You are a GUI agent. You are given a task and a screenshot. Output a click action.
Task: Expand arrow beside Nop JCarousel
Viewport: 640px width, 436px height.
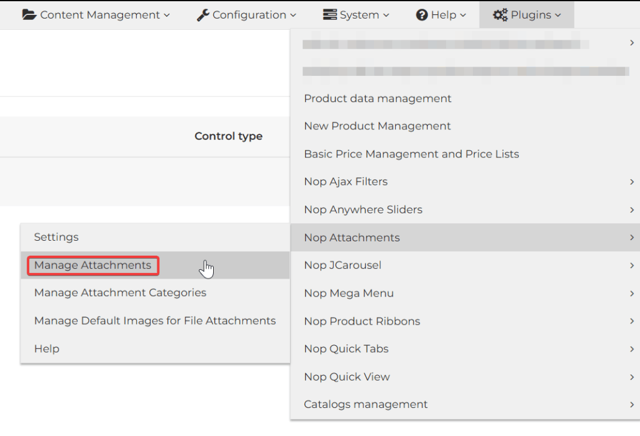click(x=632, y=265)
